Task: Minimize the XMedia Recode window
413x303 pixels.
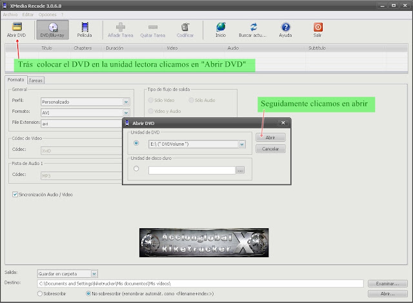Action: (382, 6)
